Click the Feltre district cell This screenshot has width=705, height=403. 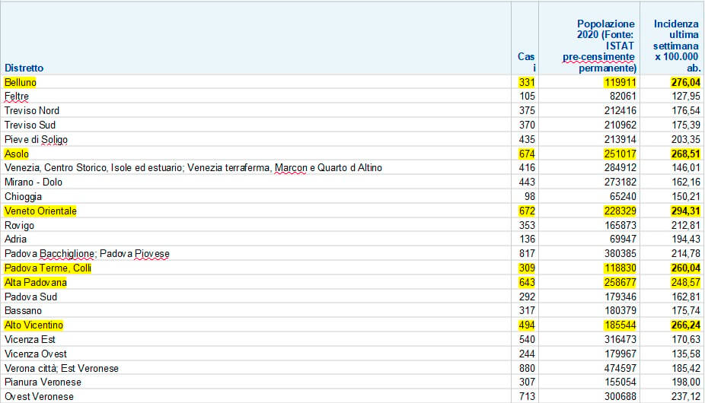coord(17,96)
